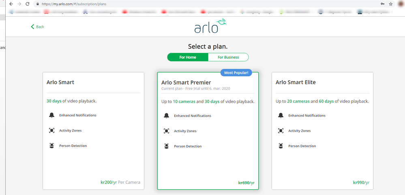405x195 pixels.
Task: Click bell icon in Arlo Smart Premier card
Action: click(x=166, y=116)
